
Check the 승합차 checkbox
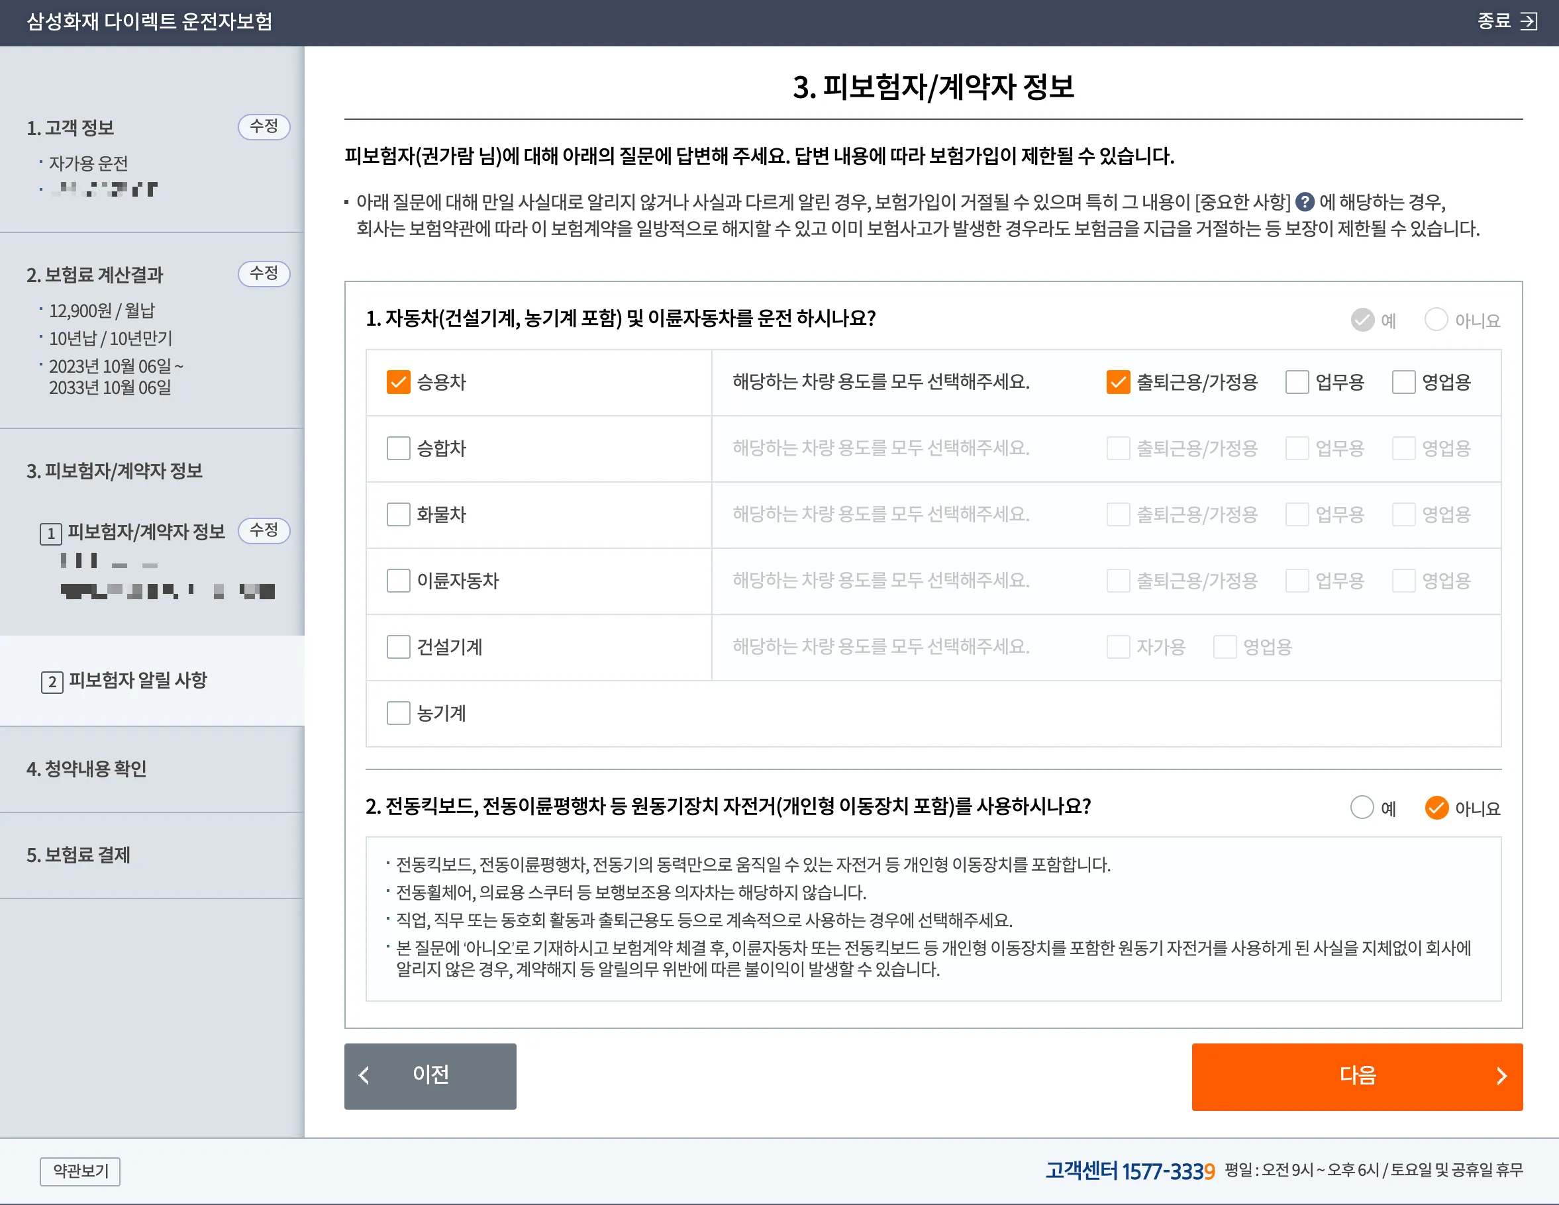(x=398, y=448)
